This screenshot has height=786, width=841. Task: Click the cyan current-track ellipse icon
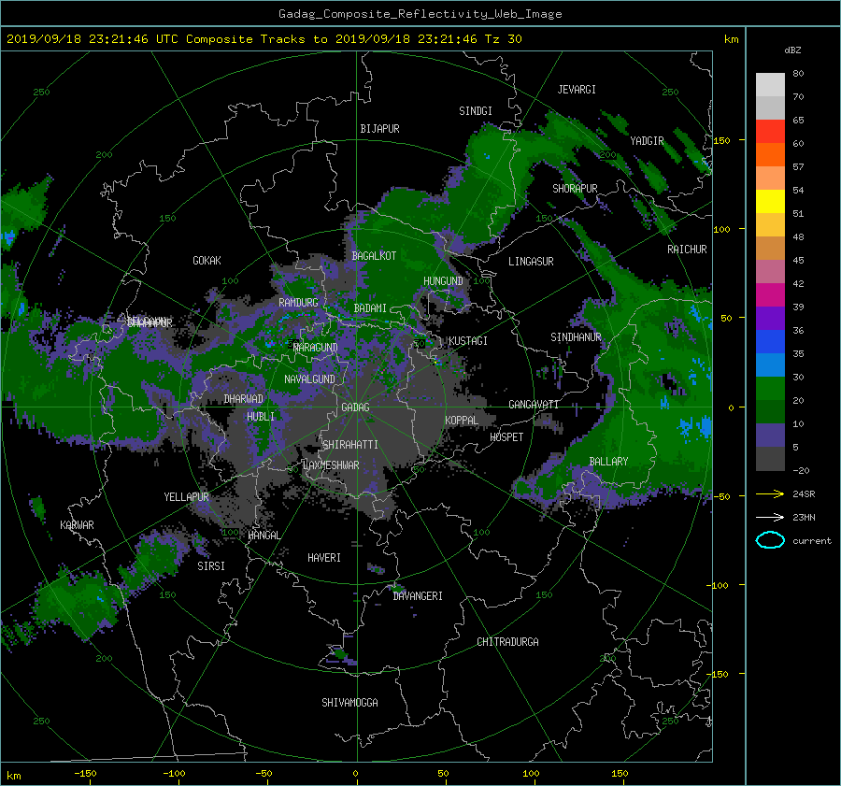770,540
